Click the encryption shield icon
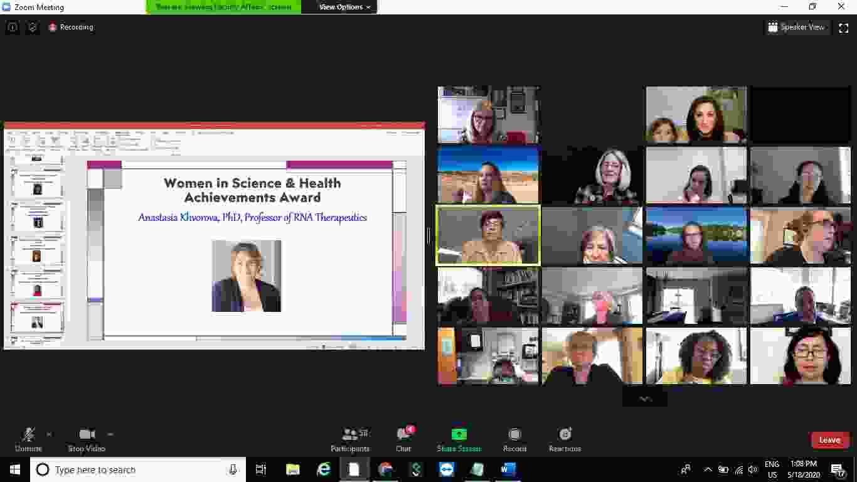Viewport: 857px width, 482px height. (x=33, y=28)
